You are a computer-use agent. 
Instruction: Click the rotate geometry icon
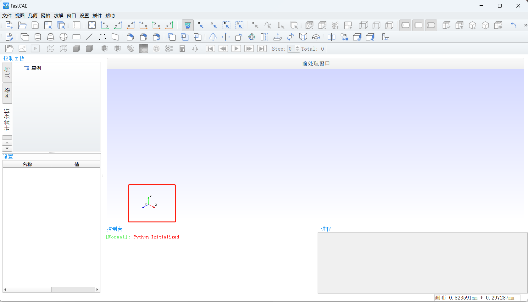pyautogui.click(x=239, y=37)
